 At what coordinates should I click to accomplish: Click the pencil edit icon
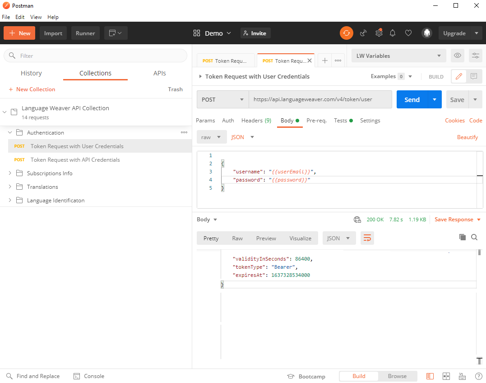click(x=459, y=76)
